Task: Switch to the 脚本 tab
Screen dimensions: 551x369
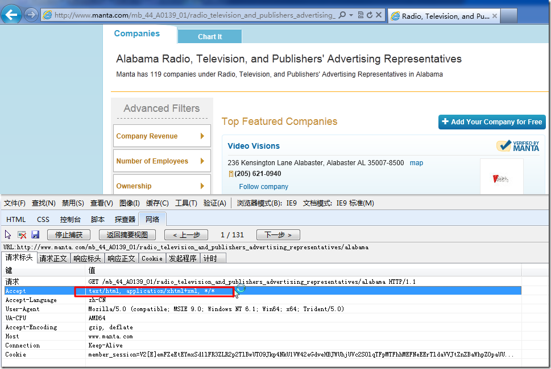Action: [97, 219]
